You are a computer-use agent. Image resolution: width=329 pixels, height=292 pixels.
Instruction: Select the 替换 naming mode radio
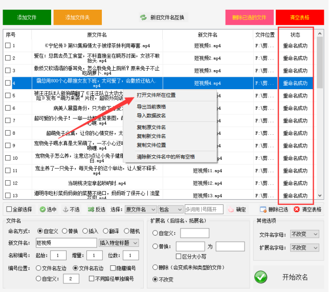[64, 231]
